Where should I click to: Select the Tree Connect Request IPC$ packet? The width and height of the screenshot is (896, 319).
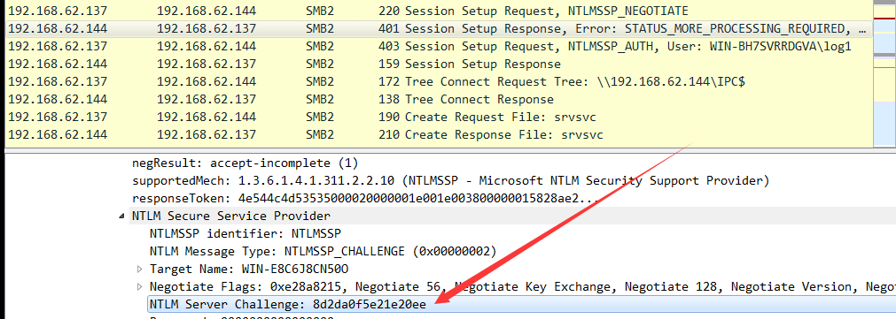439,81
